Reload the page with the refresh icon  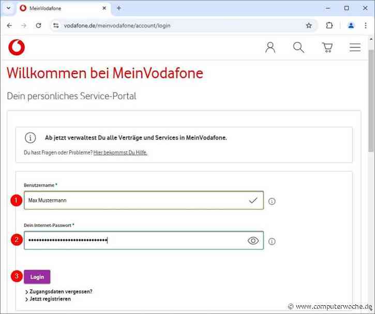(x=38, y=25)
